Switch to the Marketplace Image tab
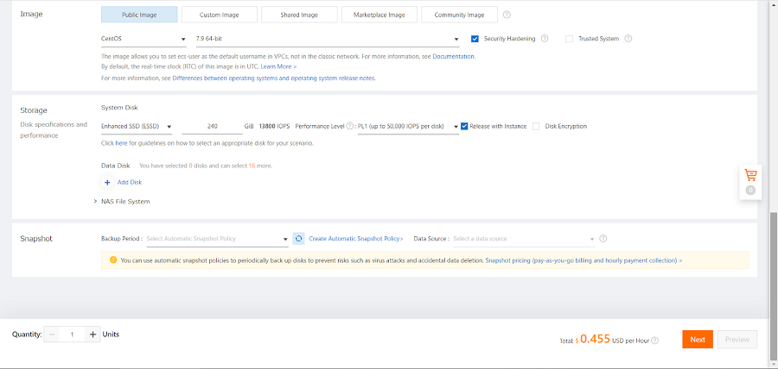778x369 pixels. pos(379,15)
